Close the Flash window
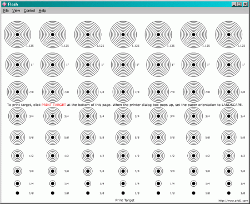This screenshot has height=204, width=250. coord(246,4)
